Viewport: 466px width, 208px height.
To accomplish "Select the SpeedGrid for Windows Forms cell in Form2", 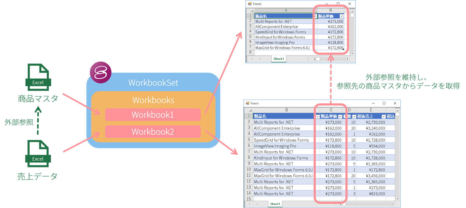I will pyautogui.click(x=285, y=32).
